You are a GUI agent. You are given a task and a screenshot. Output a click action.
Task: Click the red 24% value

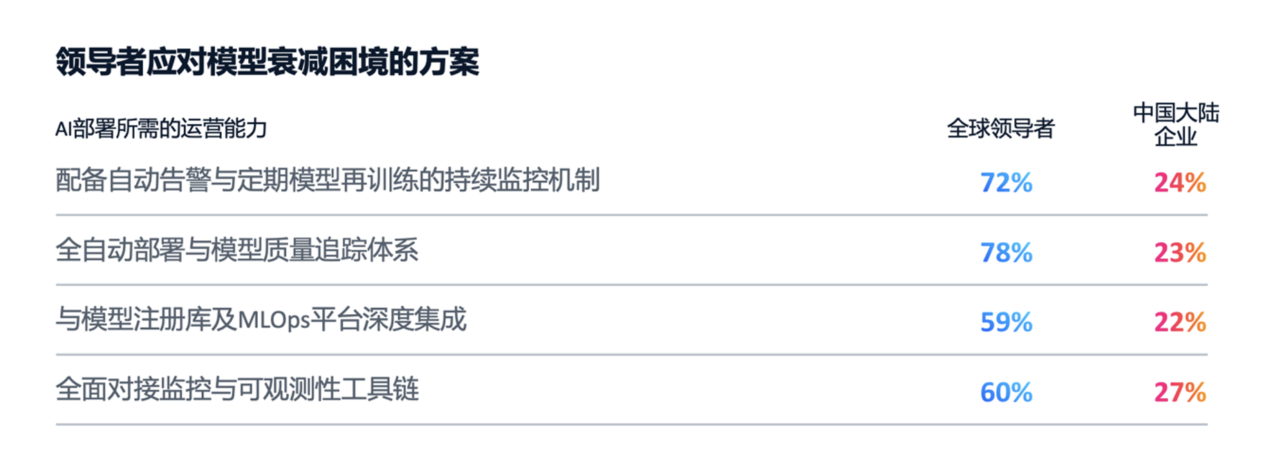1179,183
